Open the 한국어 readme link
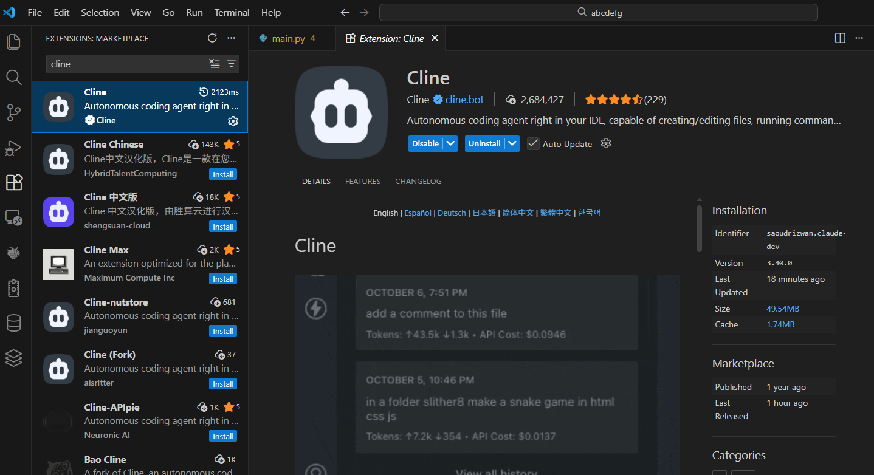Screen dimensions: 874x475 pos(590,213)
